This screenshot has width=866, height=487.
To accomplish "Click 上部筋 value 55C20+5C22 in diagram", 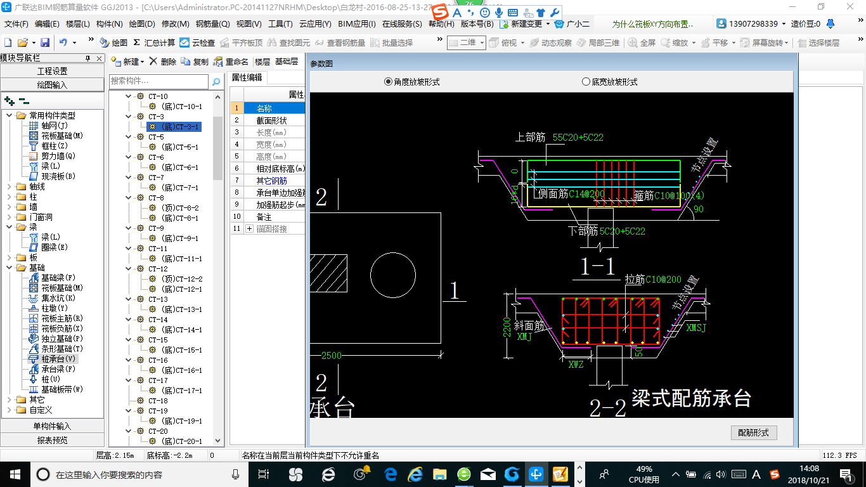I will coord(578,137).
